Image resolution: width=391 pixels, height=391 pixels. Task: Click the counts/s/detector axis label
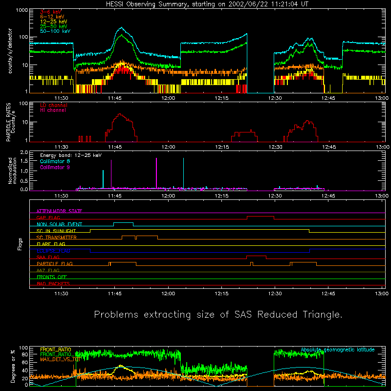(10, 51)
